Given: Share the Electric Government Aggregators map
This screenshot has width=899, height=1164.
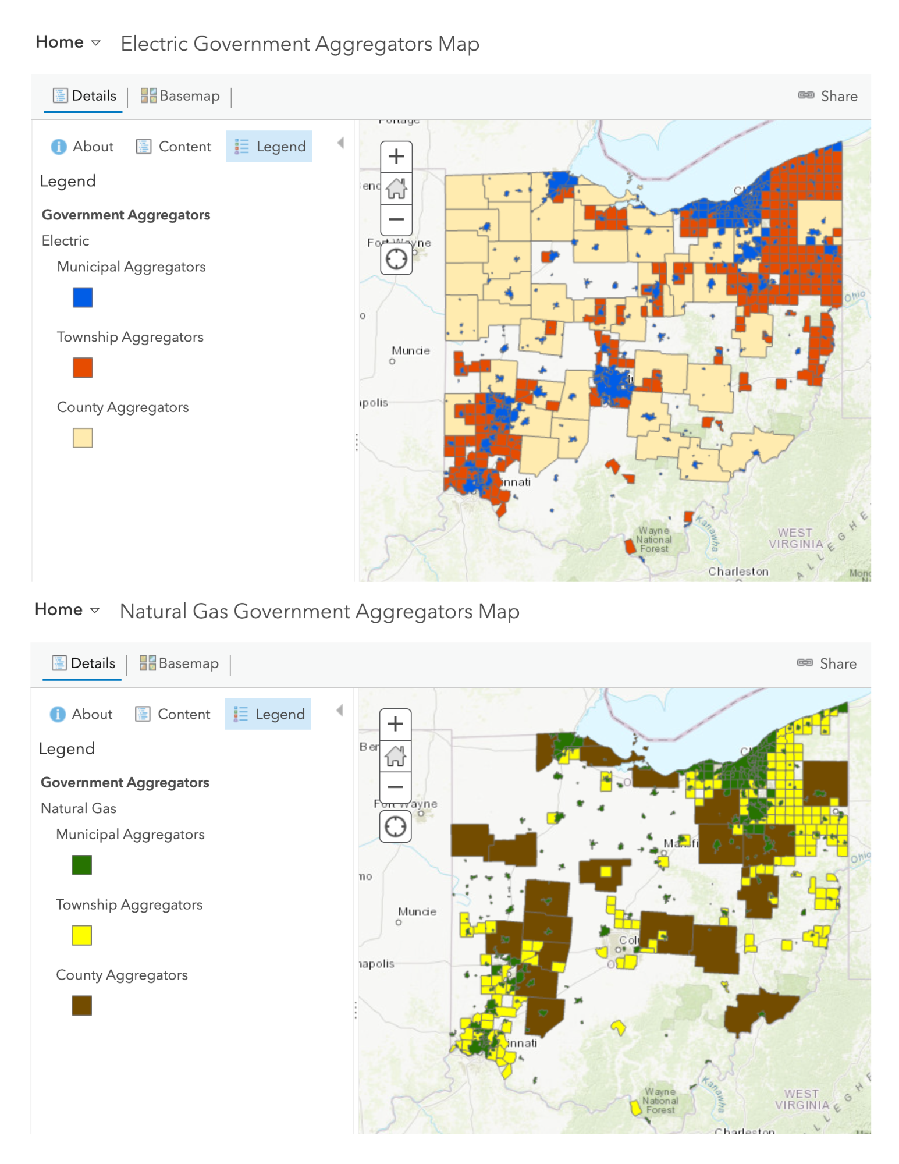Looking at the screenshot, I should click(x=827, y=96).
